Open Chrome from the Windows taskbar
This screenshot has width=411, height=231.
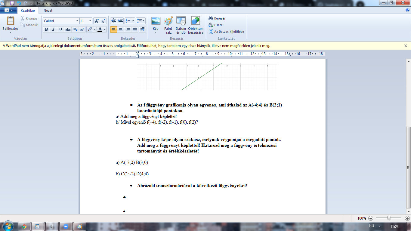pos(24,226)
